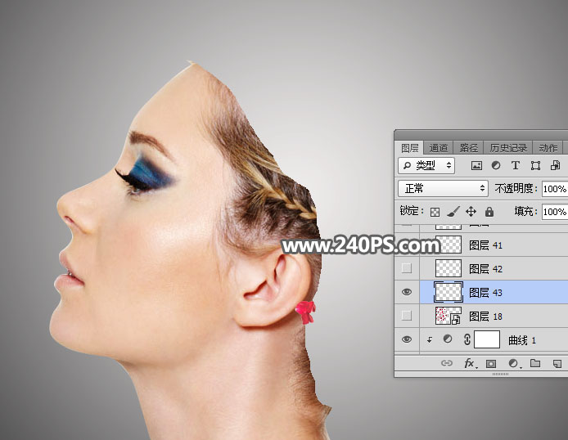Click the 图层 43 thumbnail
The height and width of the screenshot is (440, 568).
(449, 292)
